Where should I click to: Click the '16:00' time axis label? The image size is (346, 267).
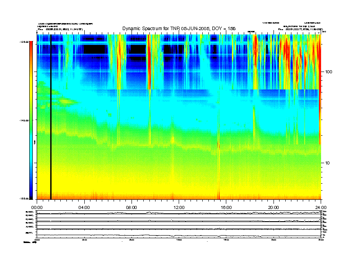(226, 208)
